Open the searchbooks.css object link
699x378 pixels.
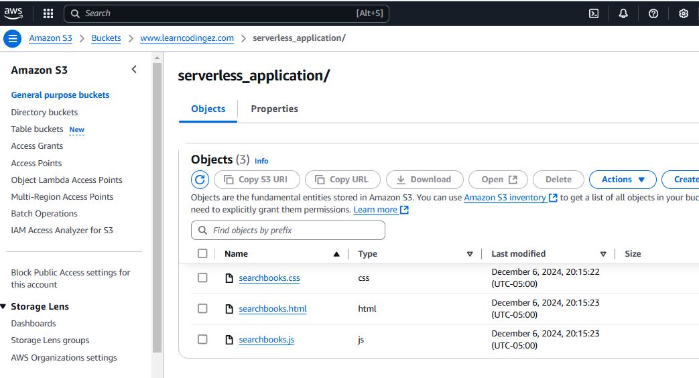click(269, 278)
